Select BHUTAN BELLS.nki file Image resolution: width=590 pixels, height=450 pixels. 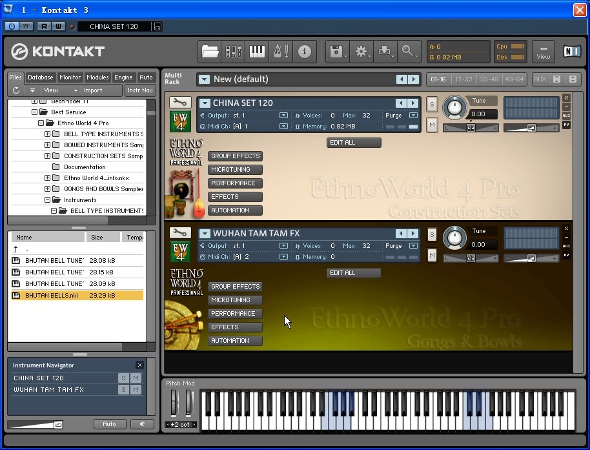77,295
